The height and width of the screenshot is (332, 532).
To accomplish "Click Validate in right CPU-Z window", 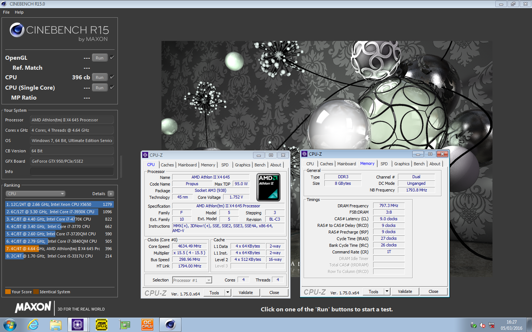I will 405,291.
